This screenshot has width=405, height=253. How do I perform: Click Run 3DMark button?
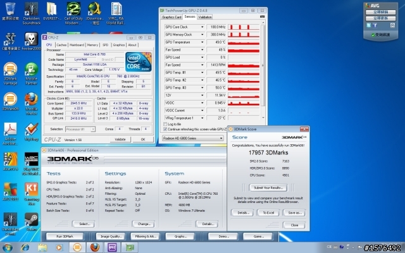click(65, 236)
